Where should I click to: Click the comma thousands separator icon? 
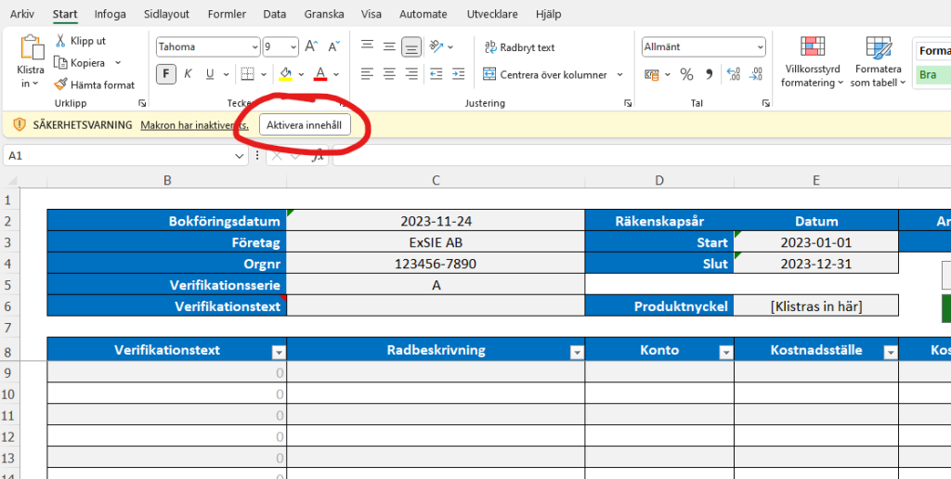coord(710,74)
